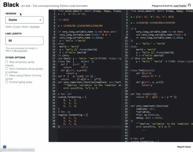The image size is (193, 152).
Task: Collapse the output fold at line 17 if this and that
Action: pyautogui.click(x=129, y=58)
